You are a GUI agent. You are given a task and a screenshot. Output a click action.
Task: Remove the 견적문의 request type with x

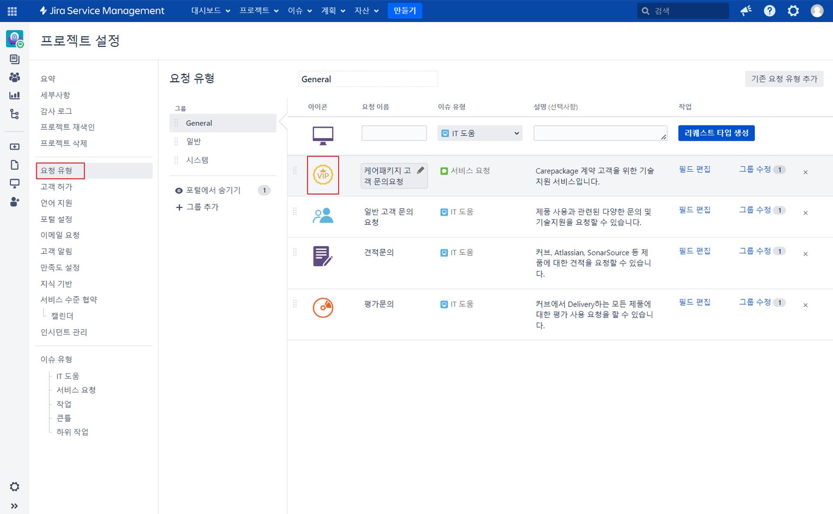[805, 254]
